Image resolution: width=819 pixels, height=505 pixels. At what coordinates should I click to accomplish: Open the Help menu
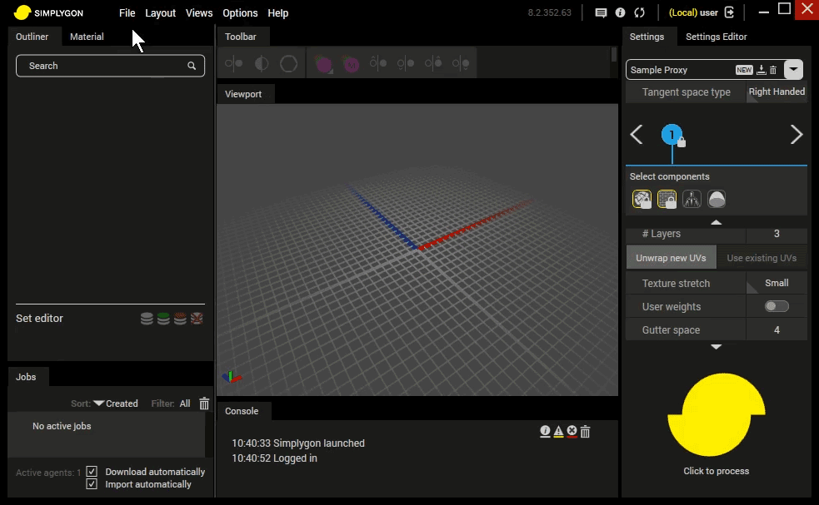(x=278, y=13)
